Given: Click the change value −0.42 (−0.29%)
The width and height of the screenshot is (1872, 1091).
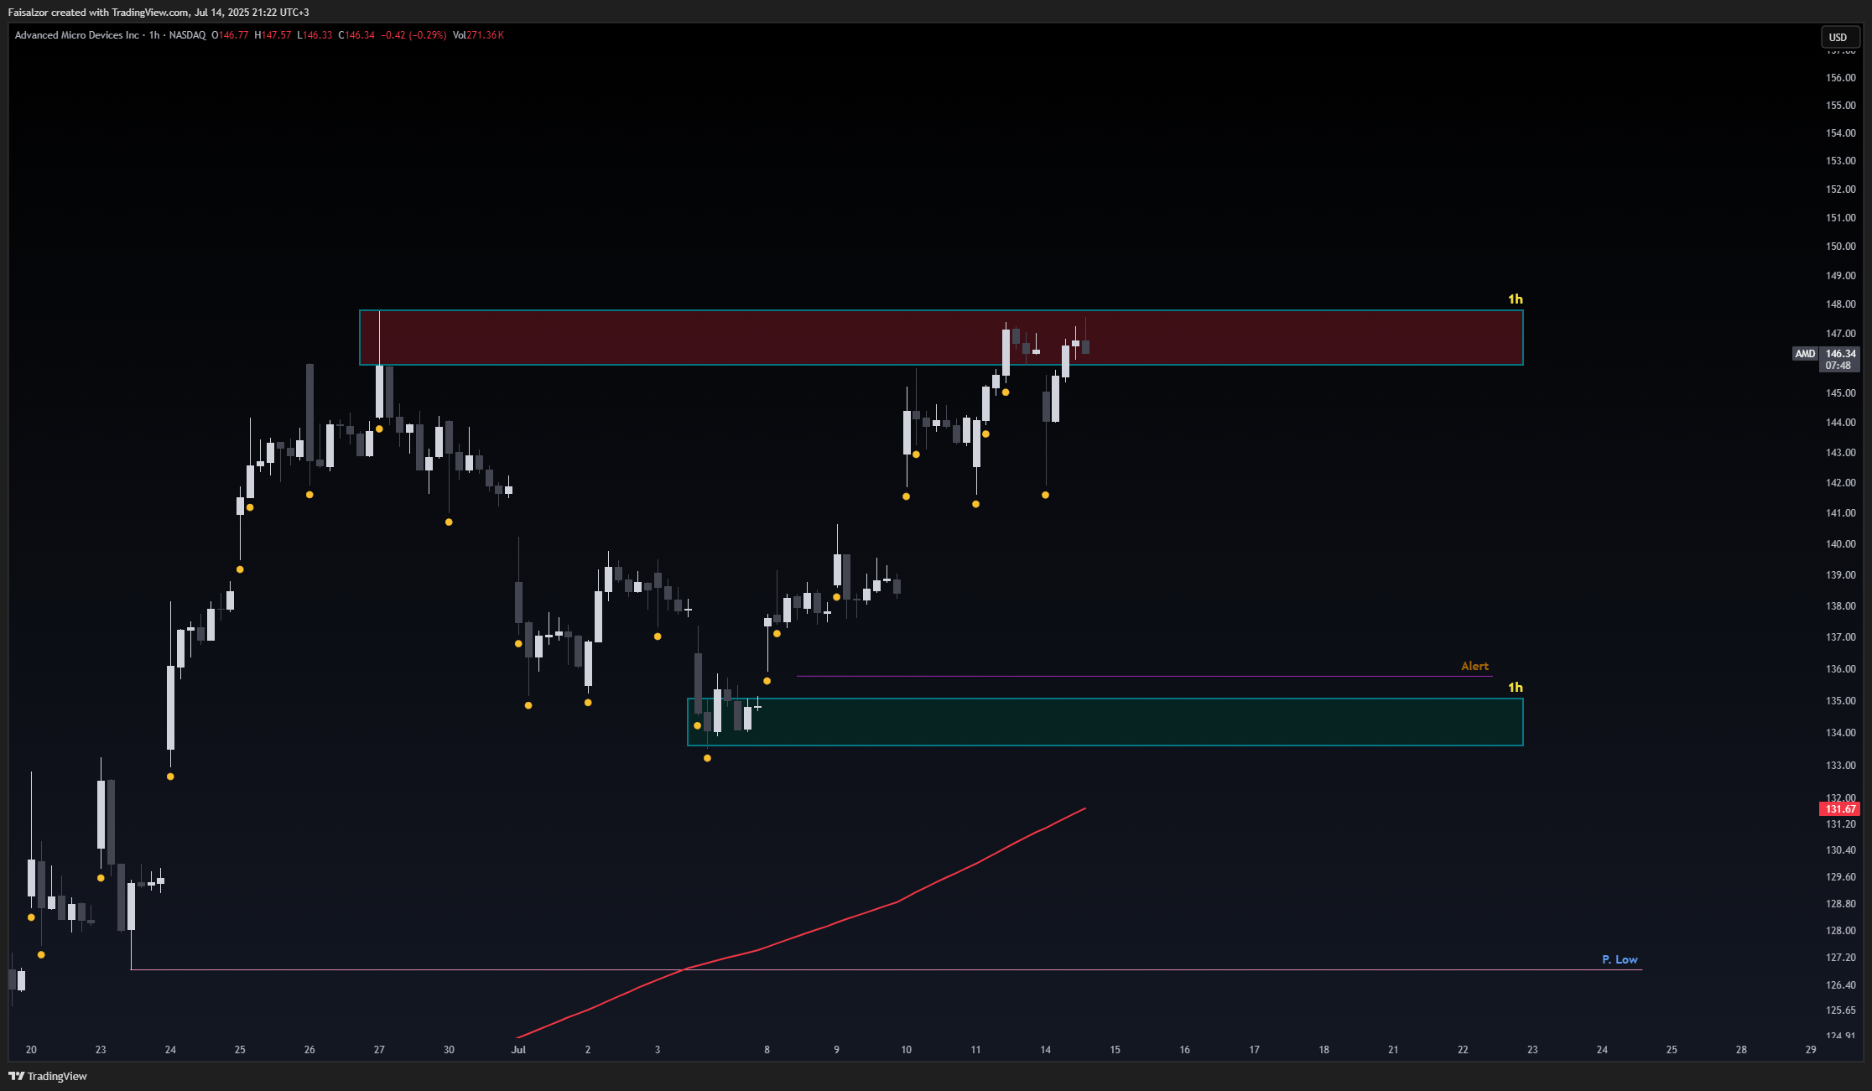Looking at the screenshot, I should [x=413, y=35].
